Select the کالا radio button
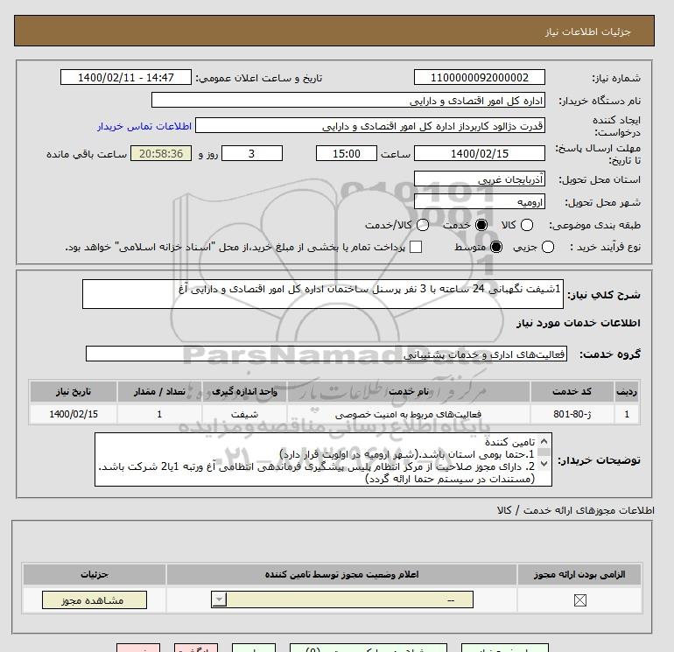 (527, 225)
